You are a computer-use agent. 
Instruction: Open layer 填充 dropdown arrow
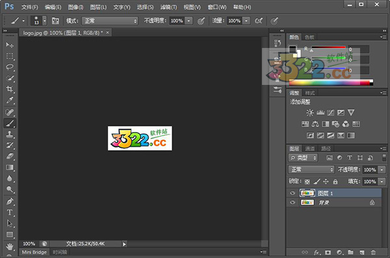(382, 182)
